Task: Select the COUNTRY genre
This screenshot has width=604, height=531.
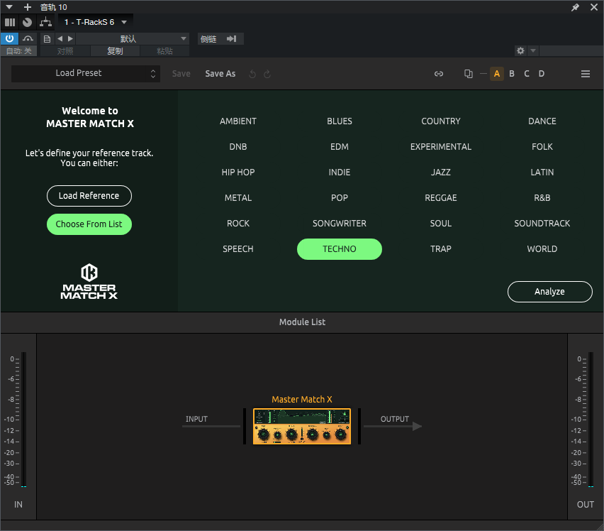Action: coord(441,121)
